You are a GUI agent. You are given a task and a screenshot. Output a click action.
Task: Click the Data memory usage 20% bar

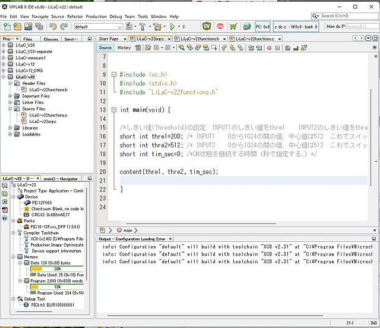point(57,269)
